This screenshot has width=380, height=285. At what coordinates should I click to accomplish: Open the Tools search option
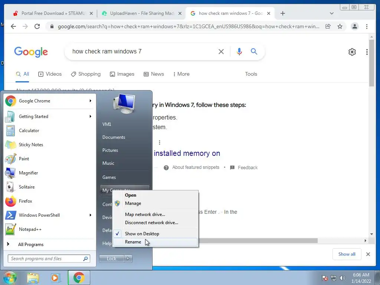(x=251, y=74)
